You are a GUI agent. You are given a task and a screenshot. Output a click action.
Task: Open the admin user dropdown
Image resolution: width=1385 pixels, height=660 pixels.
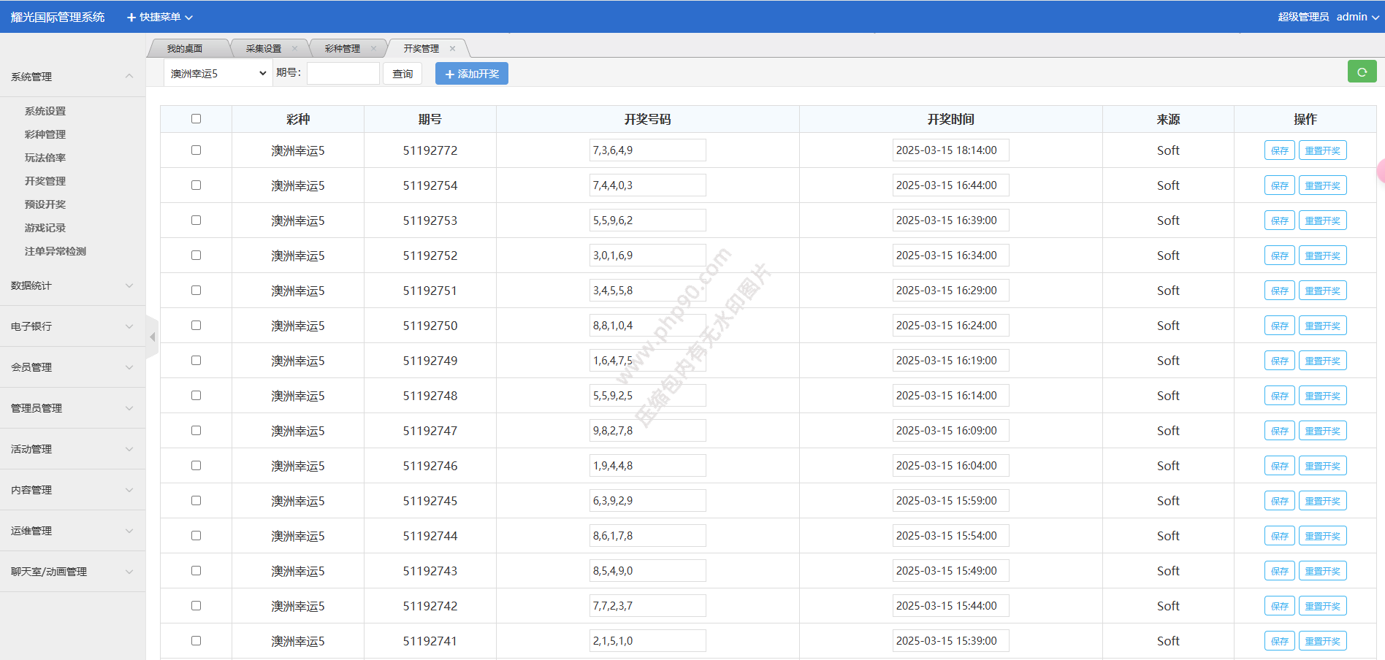click(1357, 17)
